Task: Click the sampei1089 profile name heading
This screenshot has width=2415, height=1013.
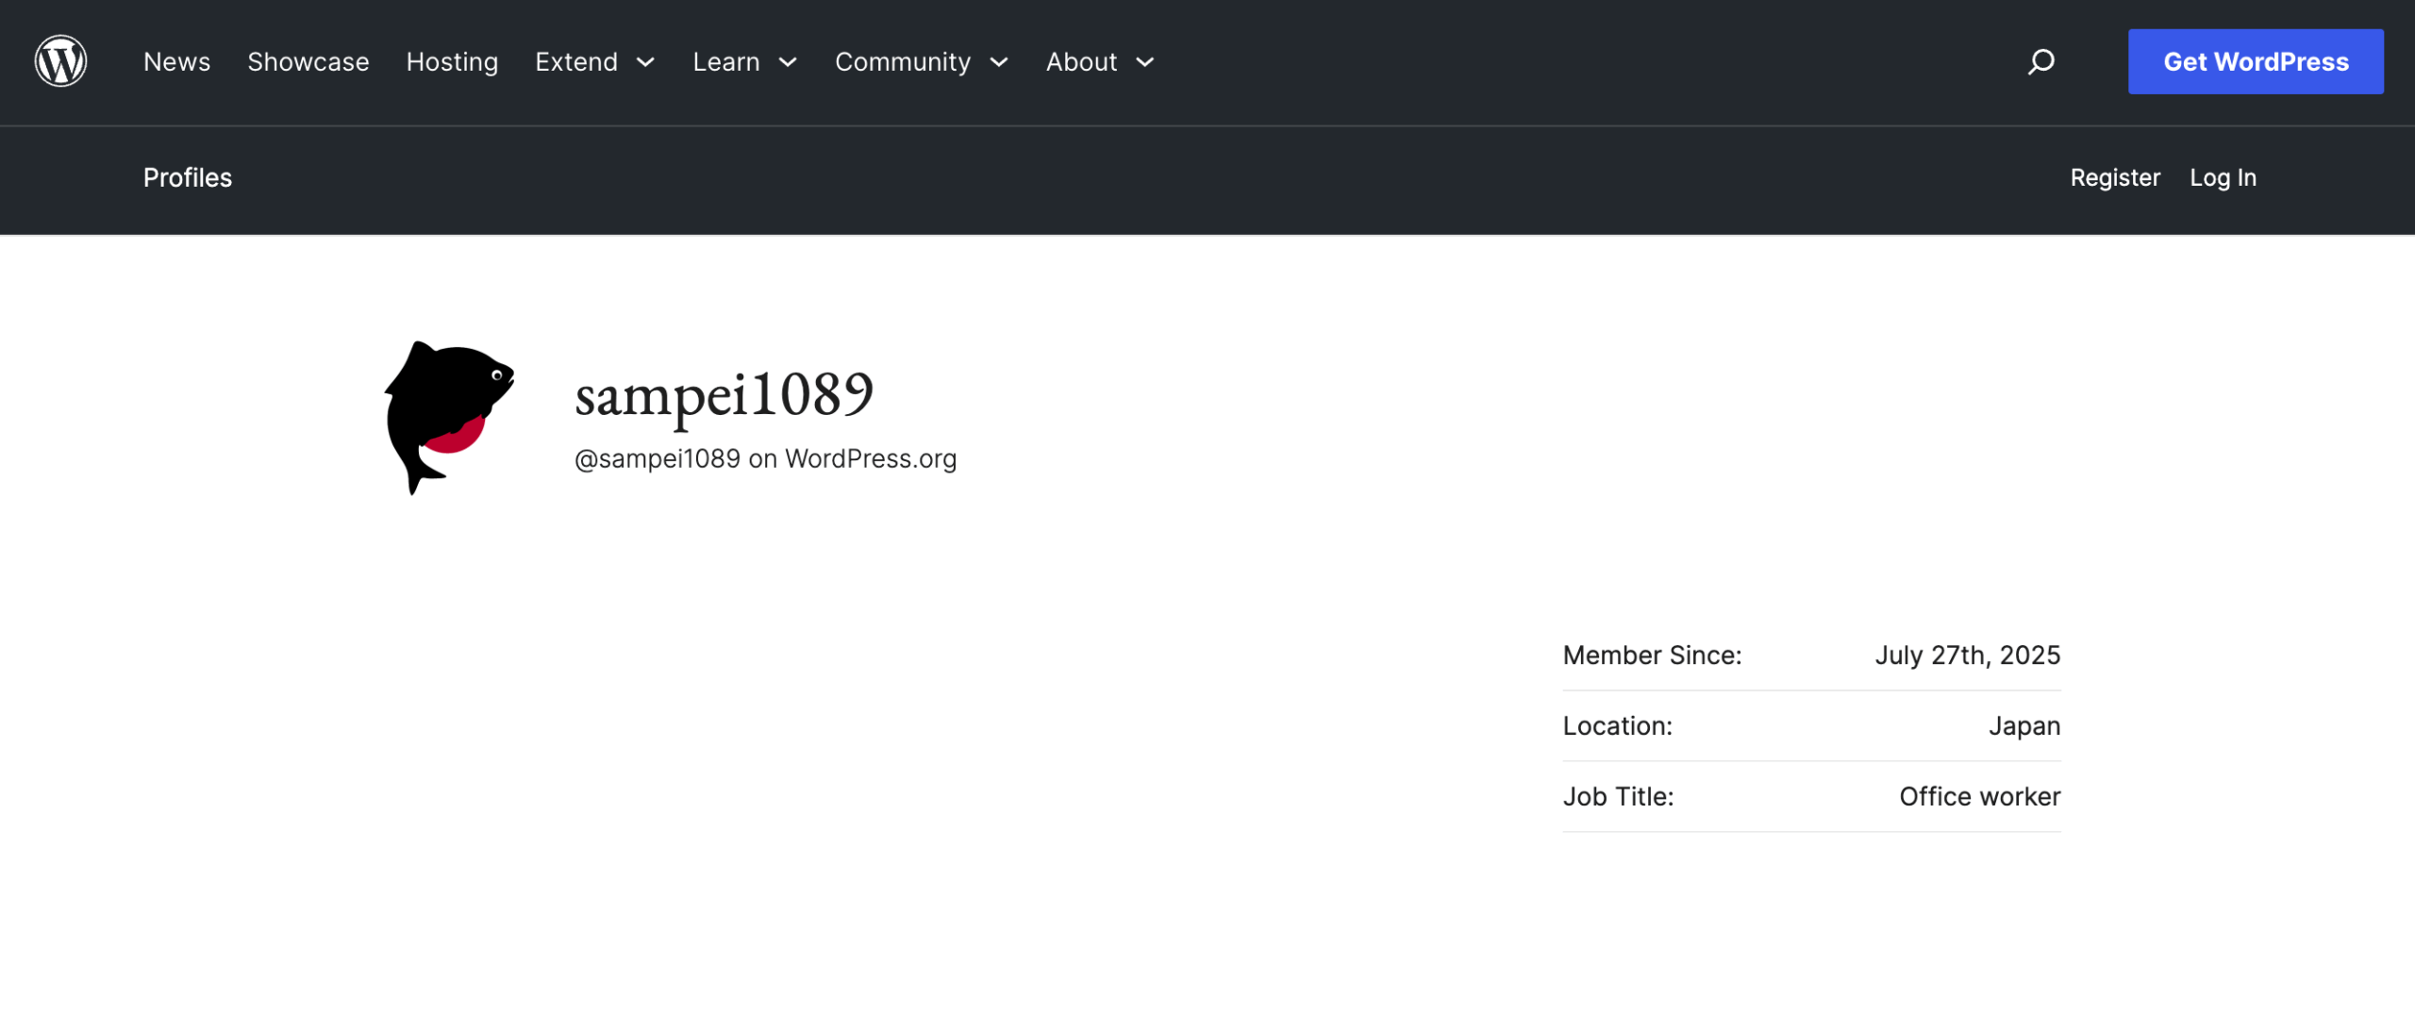Action: [724, 394]
